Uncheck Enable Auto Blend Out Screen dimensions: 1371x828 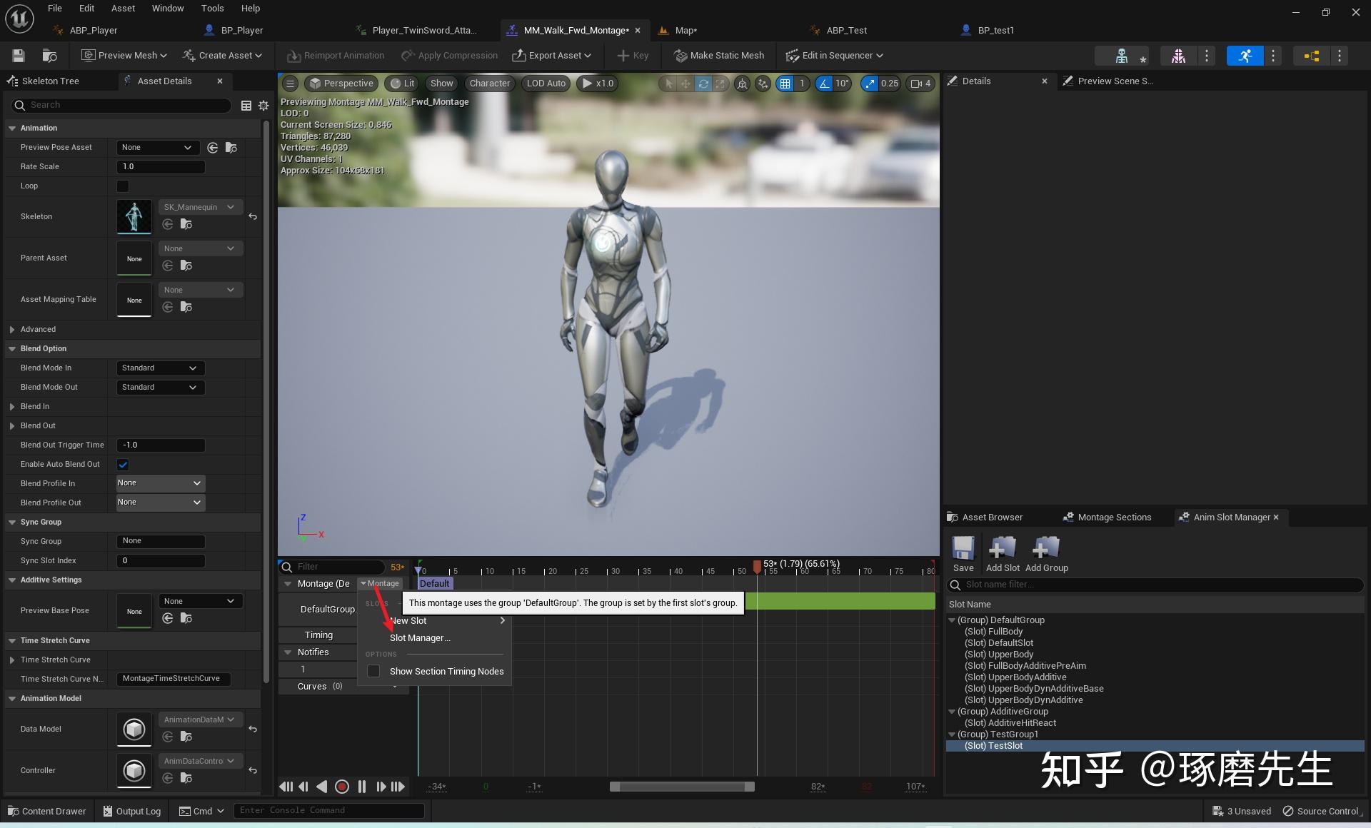click(x=123, y=465)
